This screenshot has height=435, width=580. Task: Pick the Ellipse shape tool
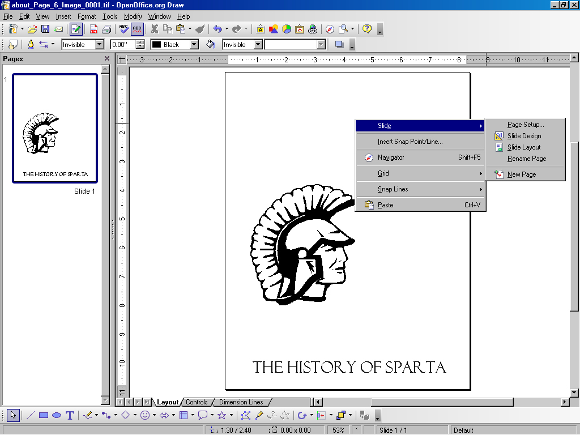point(57,415)
